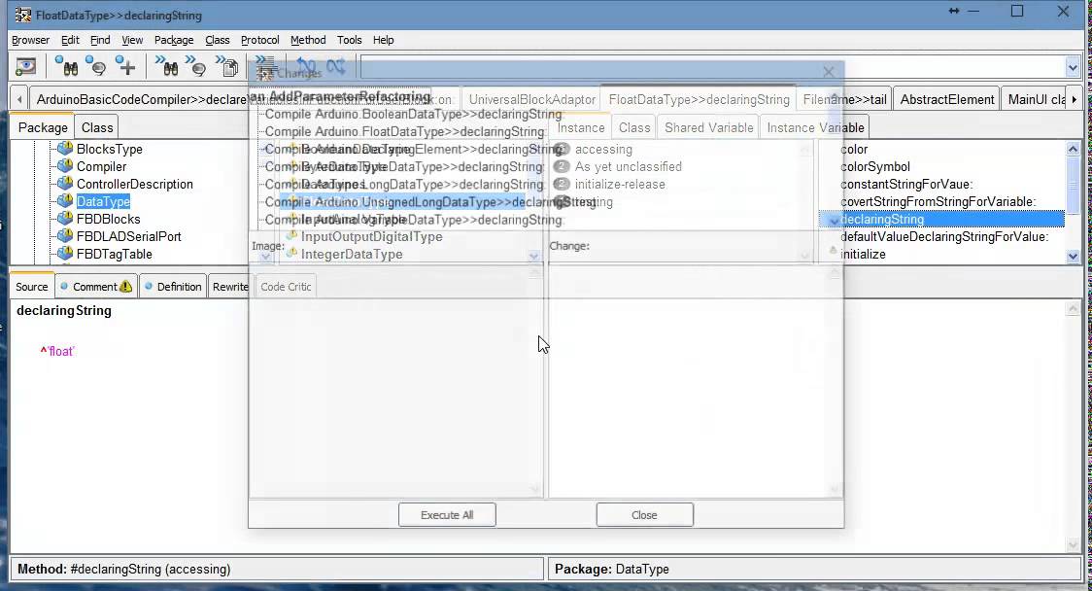Screen dimensions: 1092x591
Task: Click the IntegerDataType class icon
Action: [x=292, y=253]
